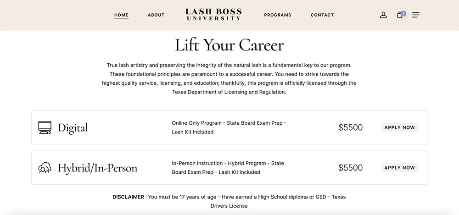Click the Lift Your Career heading
This screenshot has width=459, height=215.
pyautogui.click(x=229, y=45)
